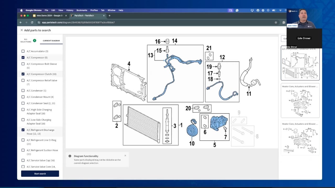This screenshot has height=188, width=335.
Task: Check A/C Refrigerant Line O-Ring checkbox
Action: pyautogui.click(x=23, y=140)
